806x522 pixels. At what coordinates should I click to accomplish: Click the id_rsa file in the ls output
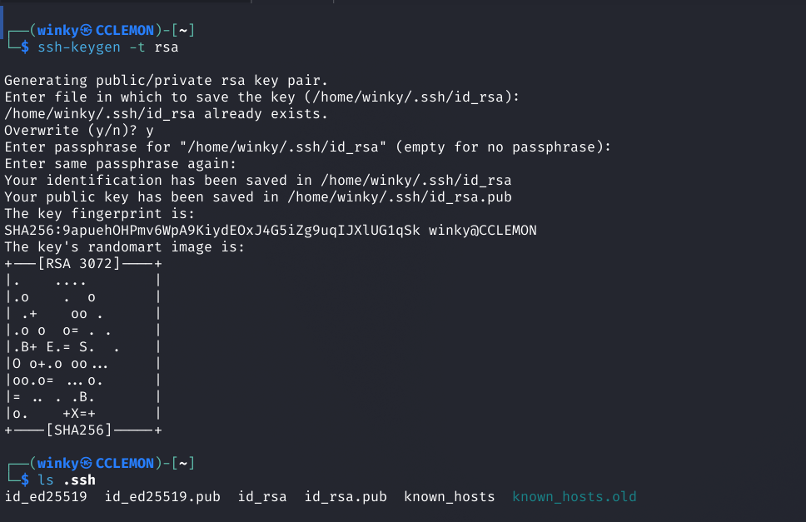pos(262,497)
